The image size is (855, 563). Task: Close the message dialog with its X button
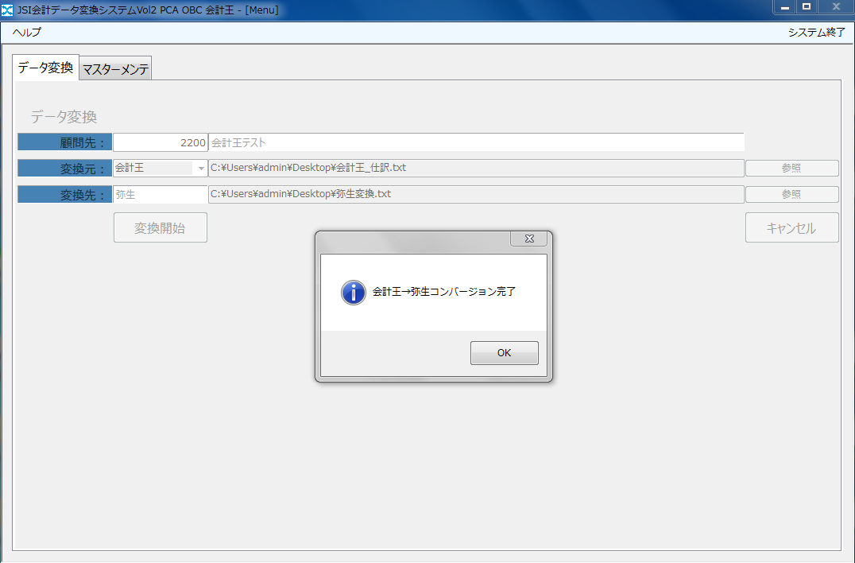click(x=529, y=239)
